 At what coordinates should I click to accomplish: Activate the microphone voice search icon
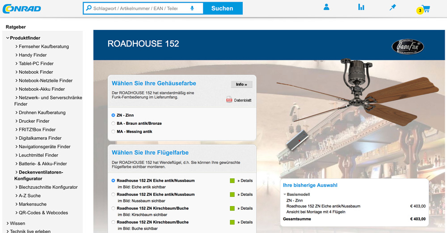coord(192,8)
